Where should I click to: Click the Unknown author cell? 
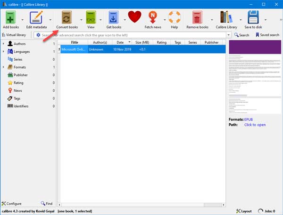coord(100,49)
